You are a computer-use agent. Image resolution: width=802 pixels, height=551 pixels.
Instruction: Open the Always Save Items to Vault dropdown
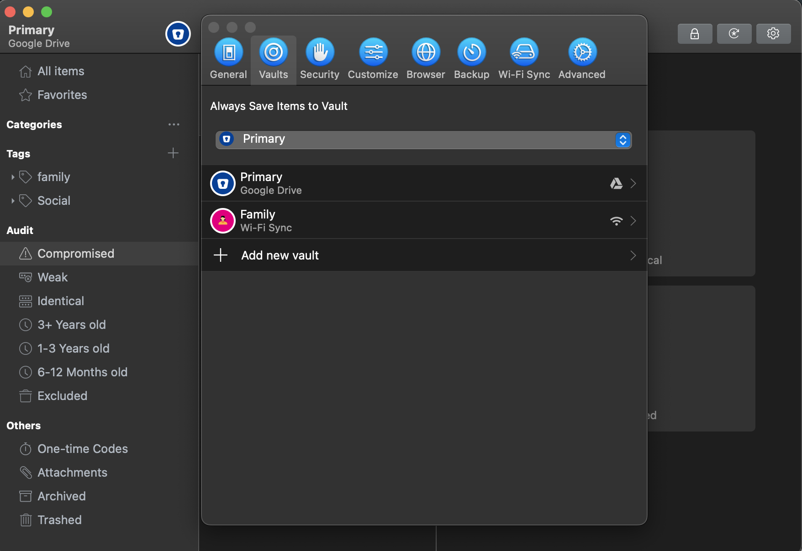pos(423,140)
